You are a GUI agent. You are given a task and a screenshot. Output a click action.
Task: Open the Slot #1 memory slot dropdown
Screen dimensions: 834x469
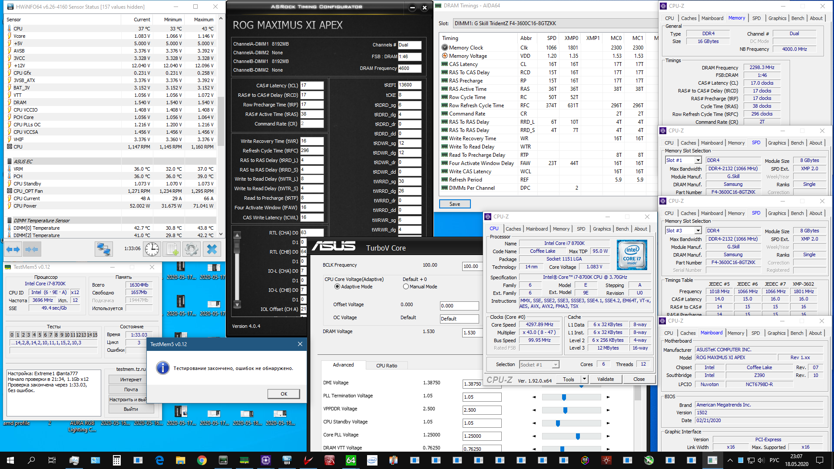click(698, 161)
